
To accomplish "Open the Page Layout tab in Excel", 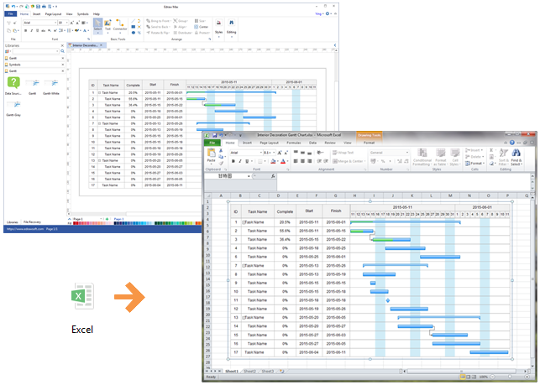I will pos(271,143).
